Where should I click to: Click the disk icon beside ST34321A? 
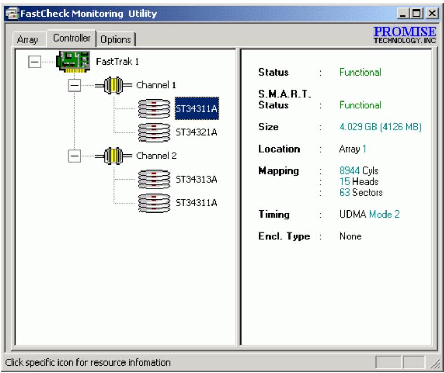155,132
